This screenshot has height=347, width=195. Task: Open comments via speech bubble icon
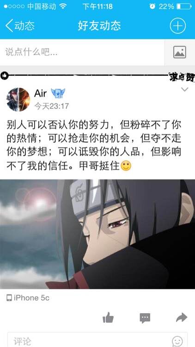[145, 318]
